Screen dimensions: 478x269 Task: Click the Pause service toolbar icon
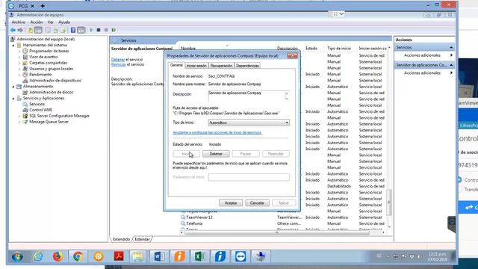pos(106,30)
